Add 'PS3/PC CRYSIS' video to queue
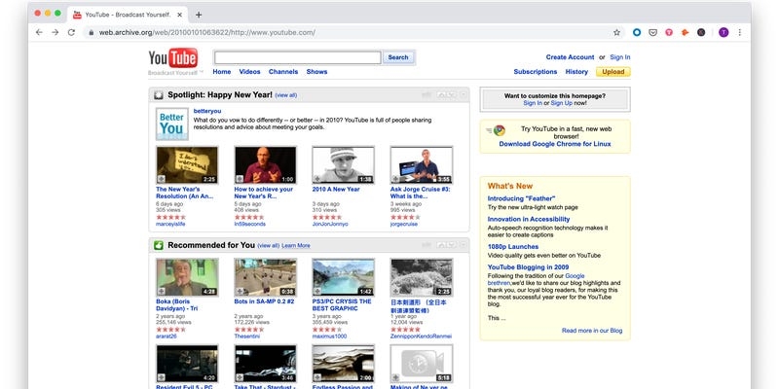779x389 pixels. click(x=318, y=291)
